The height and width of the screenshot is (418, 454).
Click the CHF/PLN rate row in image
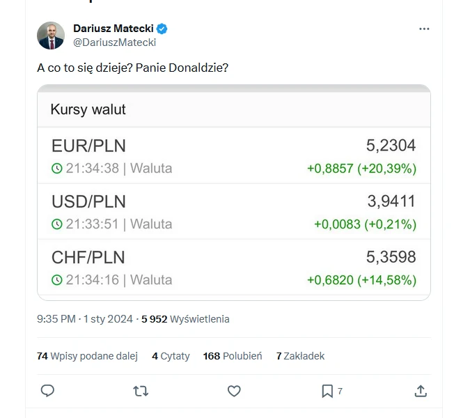coord(233,268)
